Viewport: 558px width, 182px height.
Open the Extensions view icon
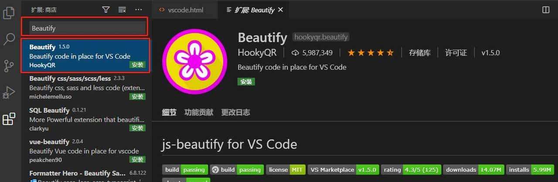[x=9, y=119]
